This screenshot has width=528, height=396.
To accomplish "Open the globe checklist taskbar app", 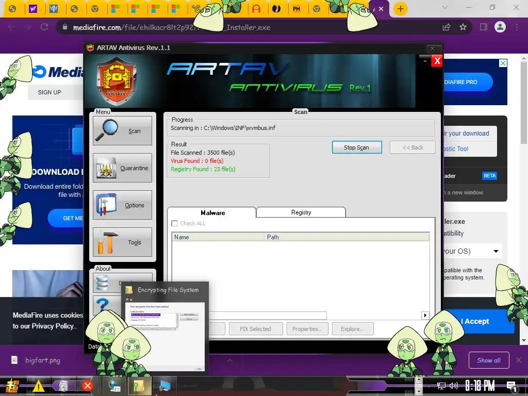I will pos(114,386).
